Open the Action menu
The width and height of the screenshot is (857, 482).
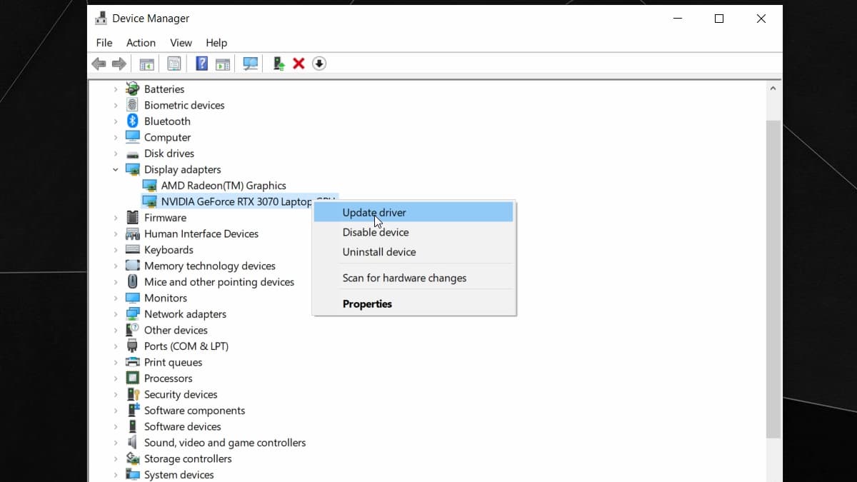pos(141,43)
